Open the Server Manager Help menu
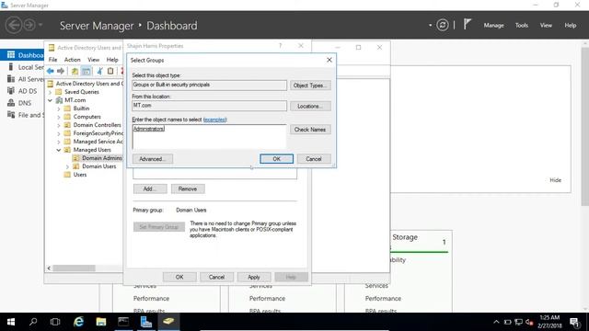Viewport: 589px width, 331px height. pos(571,25)
